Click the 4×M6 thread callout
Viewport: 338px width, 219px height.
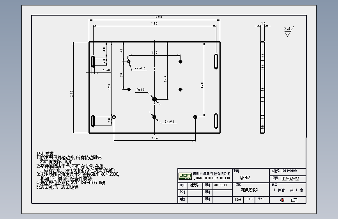pyautogui.click(x=140, y=68)
